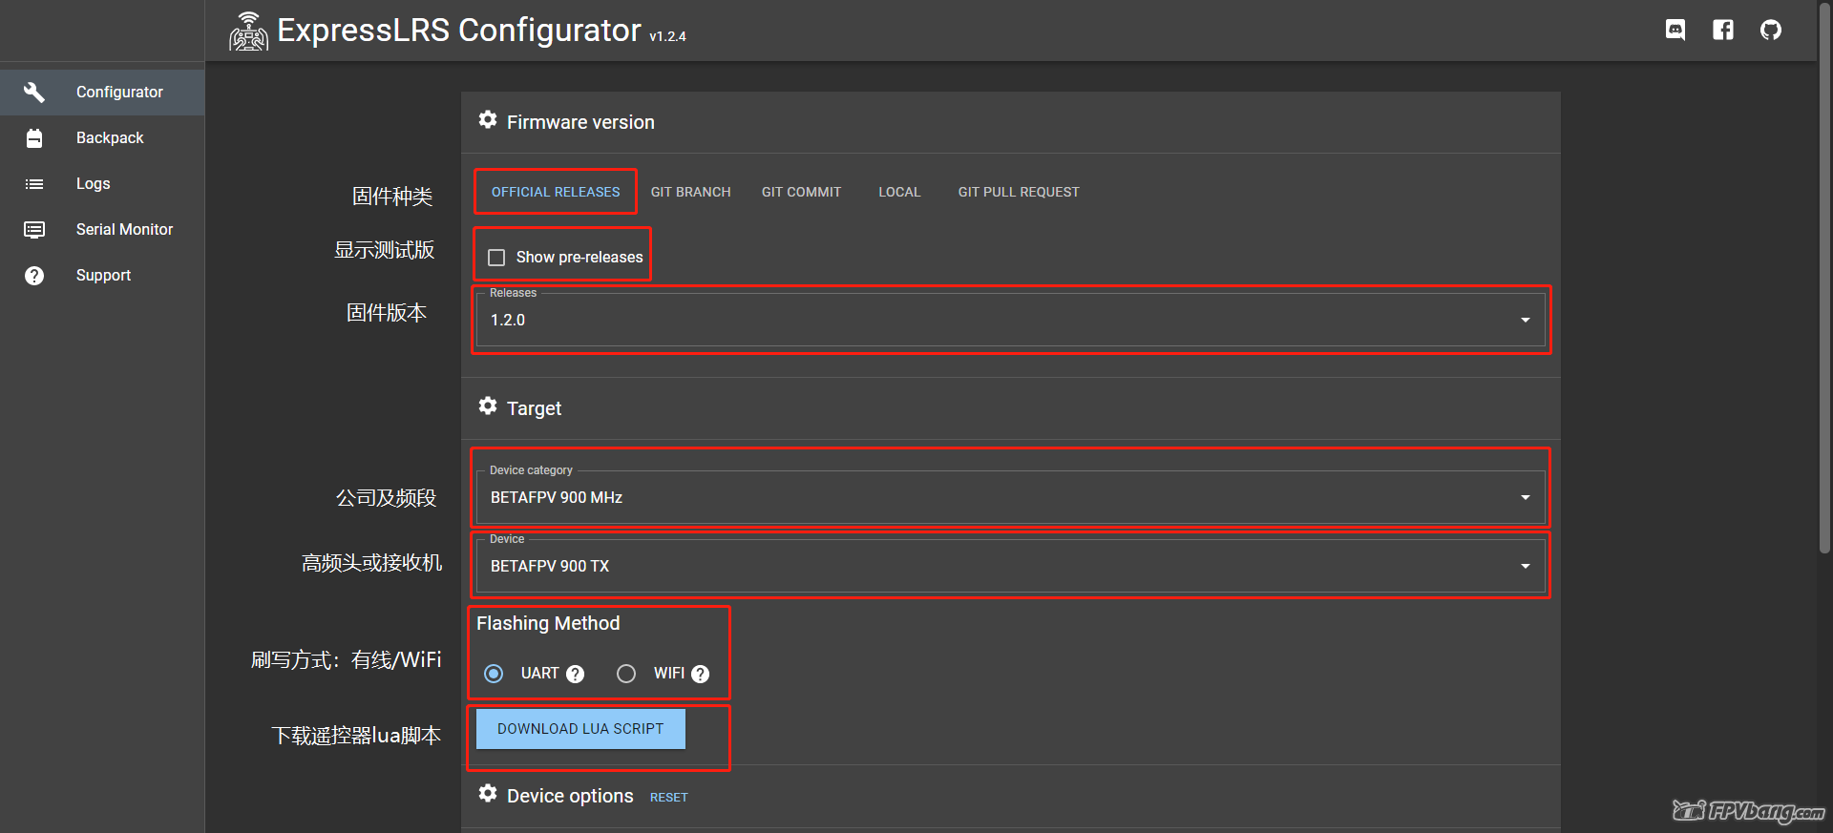The height and width of the screenshot is (833, 1833).
Task: Open Backpack in the sidebar
Action: [x=102, y=138]
